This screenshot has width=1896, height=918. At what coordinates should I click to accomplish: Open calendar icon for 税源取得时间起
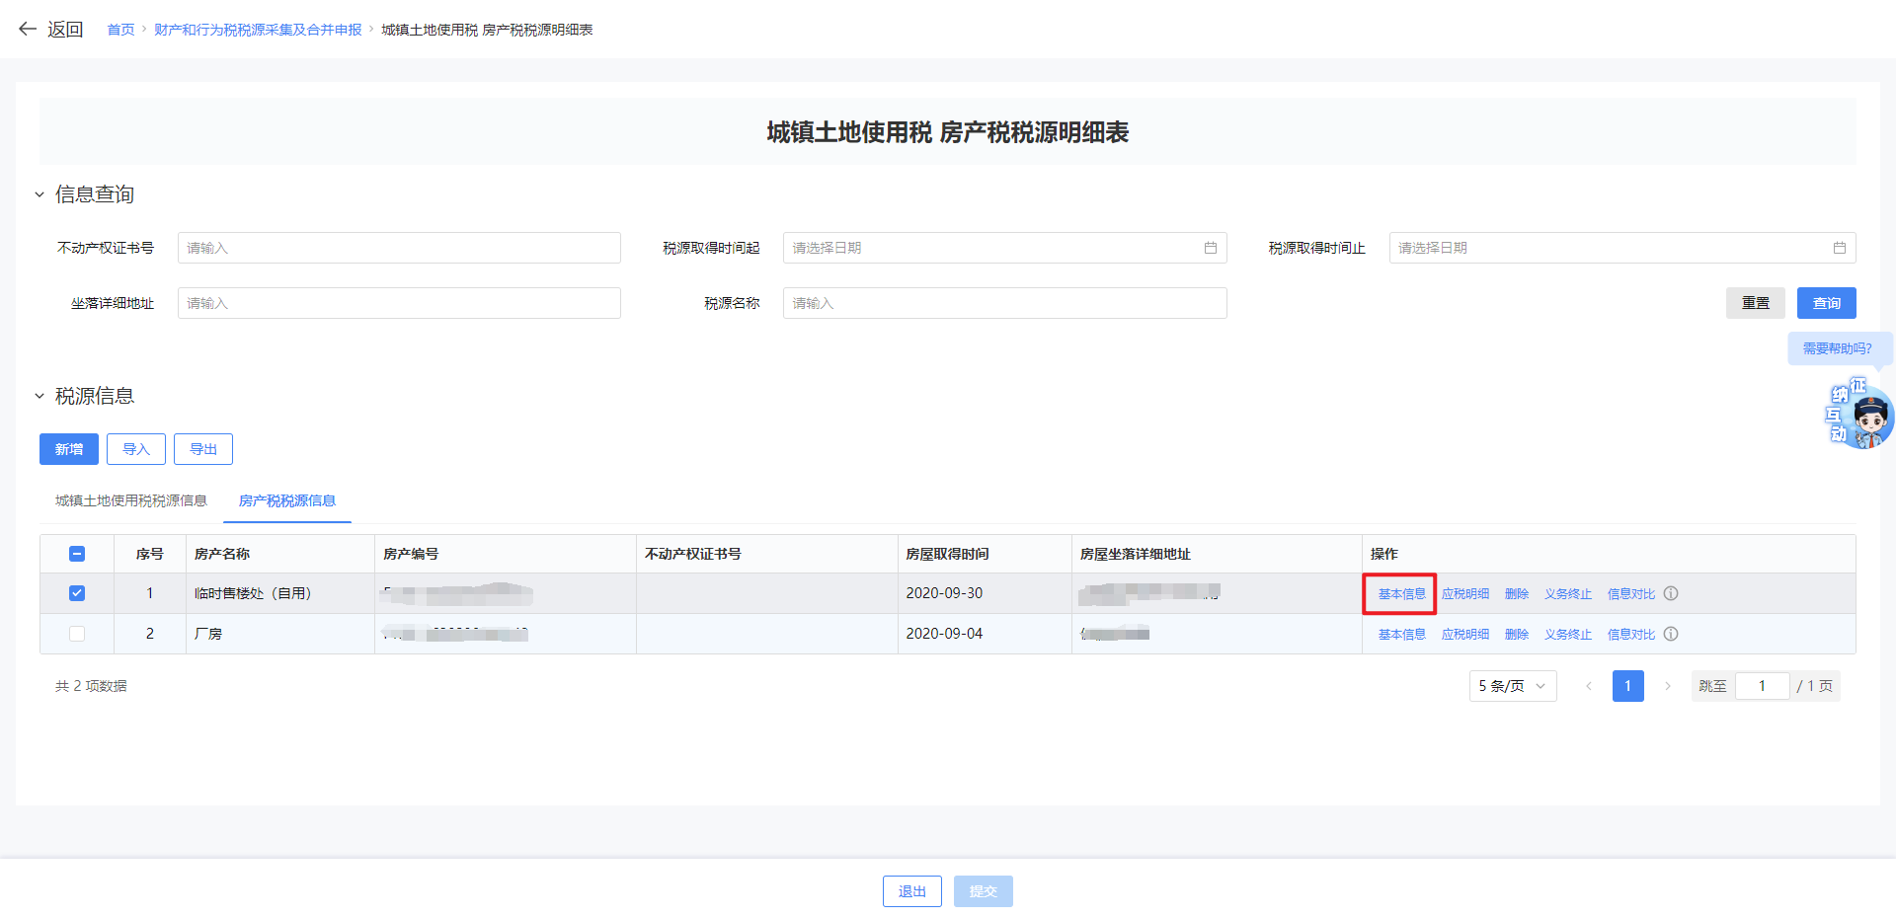point(1210,248)
